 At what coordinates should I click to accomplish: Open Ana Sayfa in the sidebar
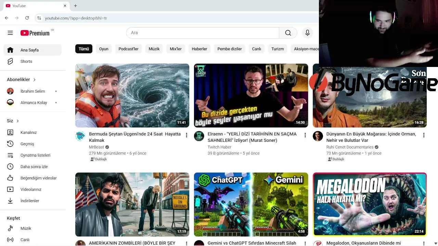point(33,50)
